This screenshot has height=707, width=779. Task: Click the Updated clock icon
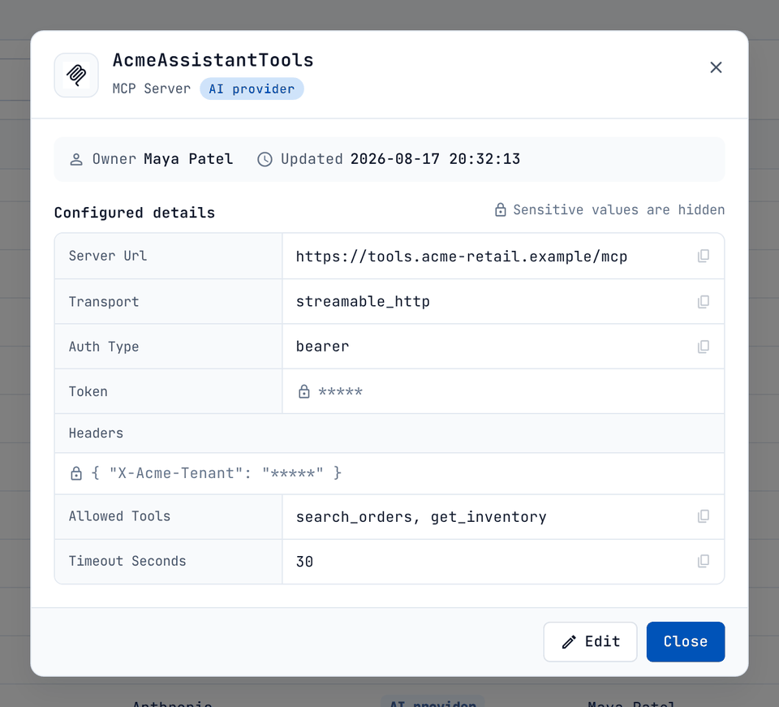(x=265, y=159)
